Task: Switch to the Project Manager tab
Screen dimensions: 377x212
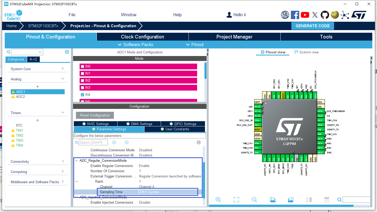Action: [x=235, y=37]
